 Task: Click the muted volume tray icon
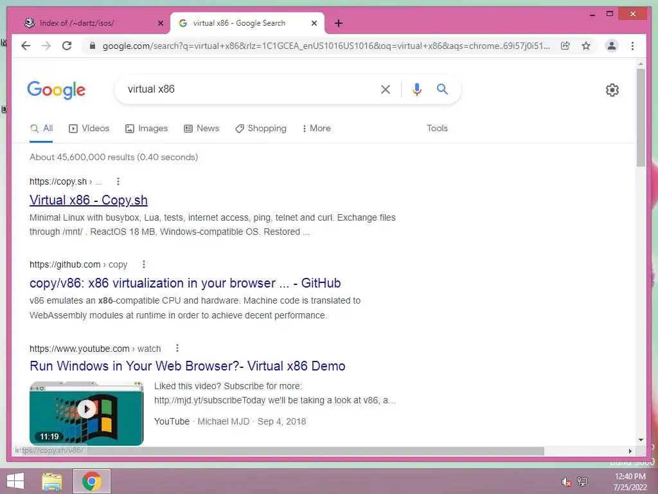point(567,482)
